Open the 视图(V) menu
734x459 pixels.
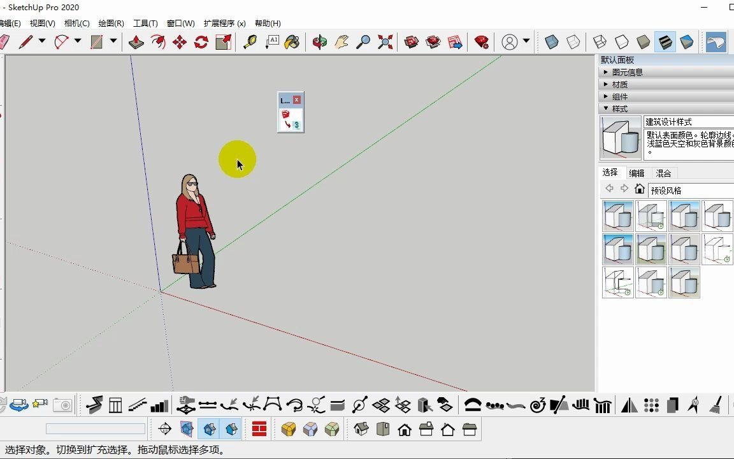click(x=42, y=24)
